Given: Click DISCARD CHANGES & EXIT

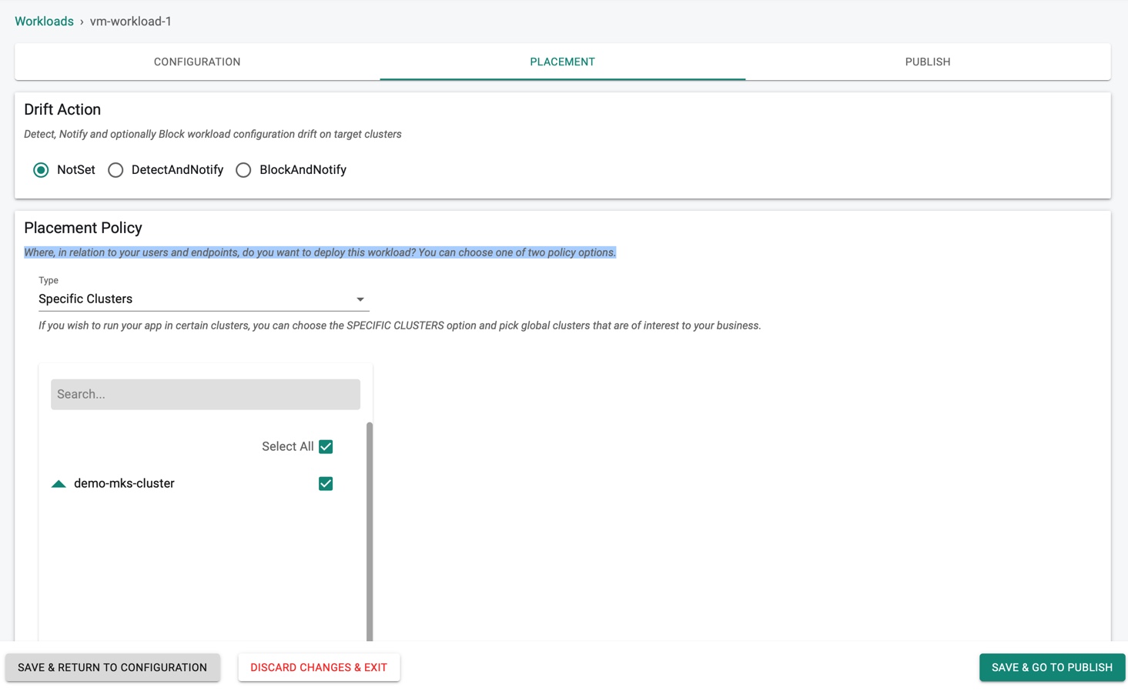Looking at the screenshot, I should (x=319, y=667).
